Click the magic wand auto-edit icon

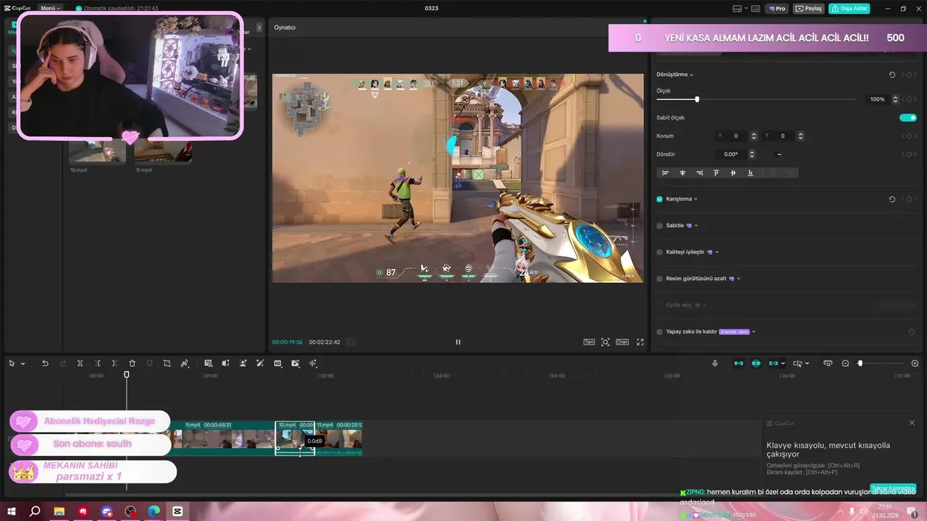point(260,363)
